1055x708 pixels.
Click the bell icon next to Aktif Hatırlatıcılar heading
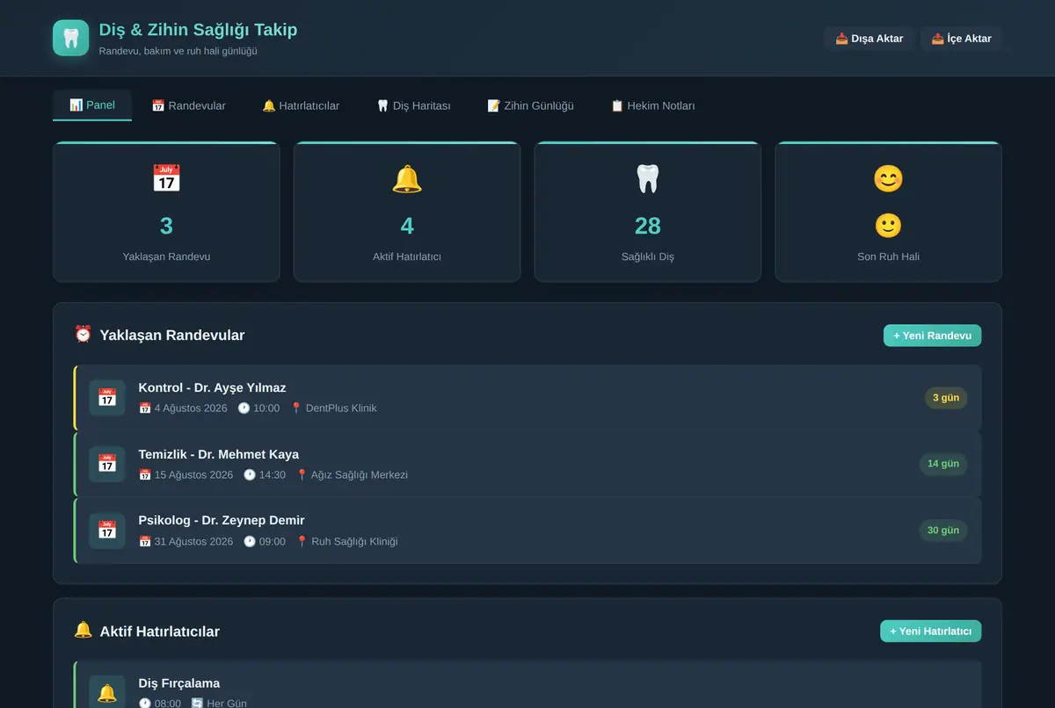pos(84,631)
